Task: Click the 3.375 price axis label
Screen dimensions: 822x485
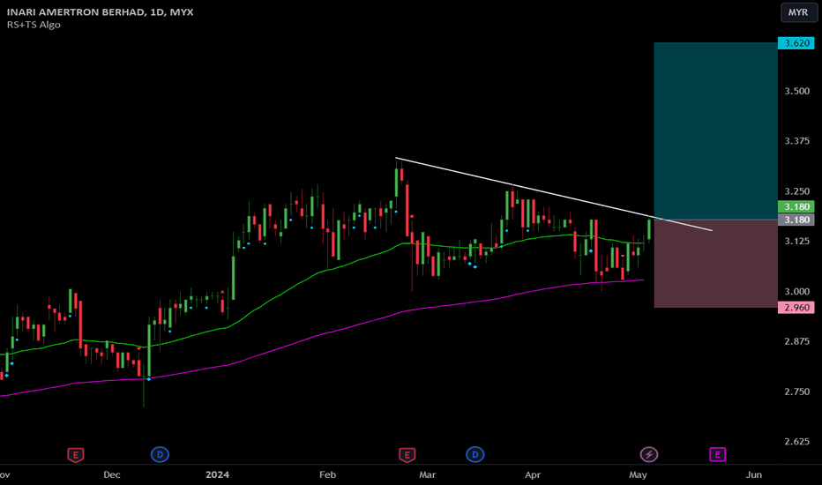Action: [x=796, y=141]
